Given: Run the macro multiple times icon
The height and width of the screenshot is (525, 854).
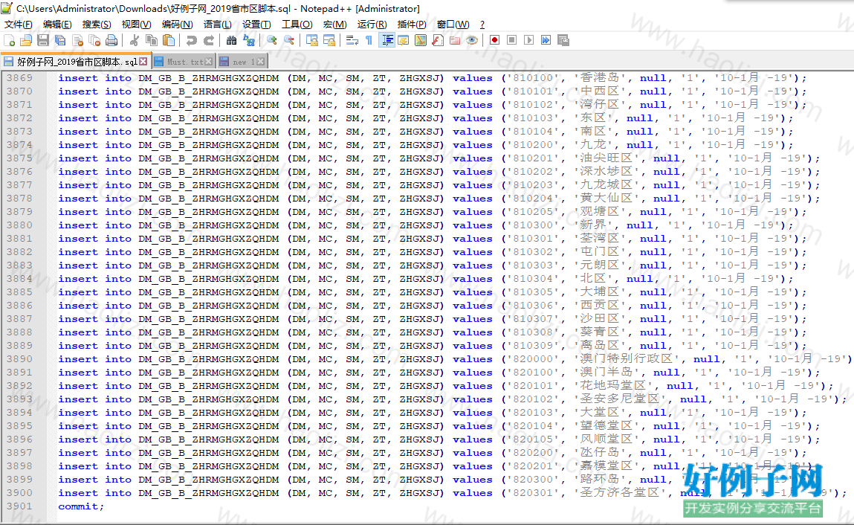Looking at the screenshot, I should pos(546,40).
